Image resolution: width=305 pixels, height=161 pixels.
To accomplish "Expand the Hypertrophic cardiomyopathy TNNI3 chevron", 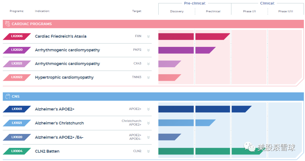I will coord(148,77).
